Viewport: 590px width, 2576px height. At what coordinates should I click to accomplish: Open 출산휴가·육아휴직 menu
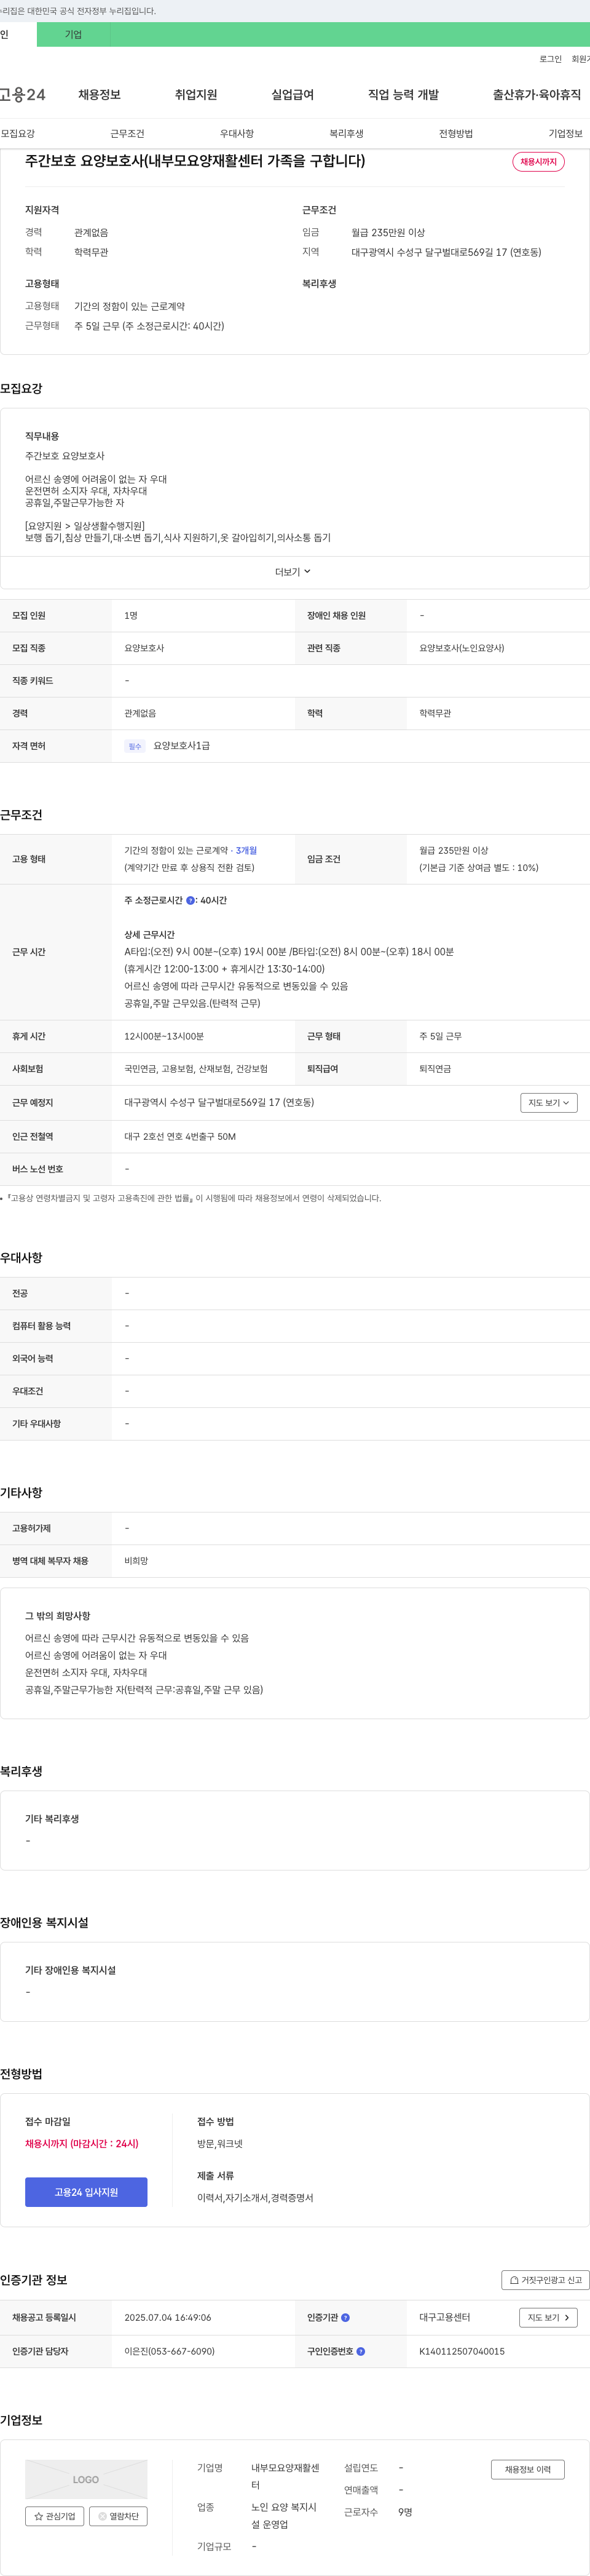tap(536, 95)
